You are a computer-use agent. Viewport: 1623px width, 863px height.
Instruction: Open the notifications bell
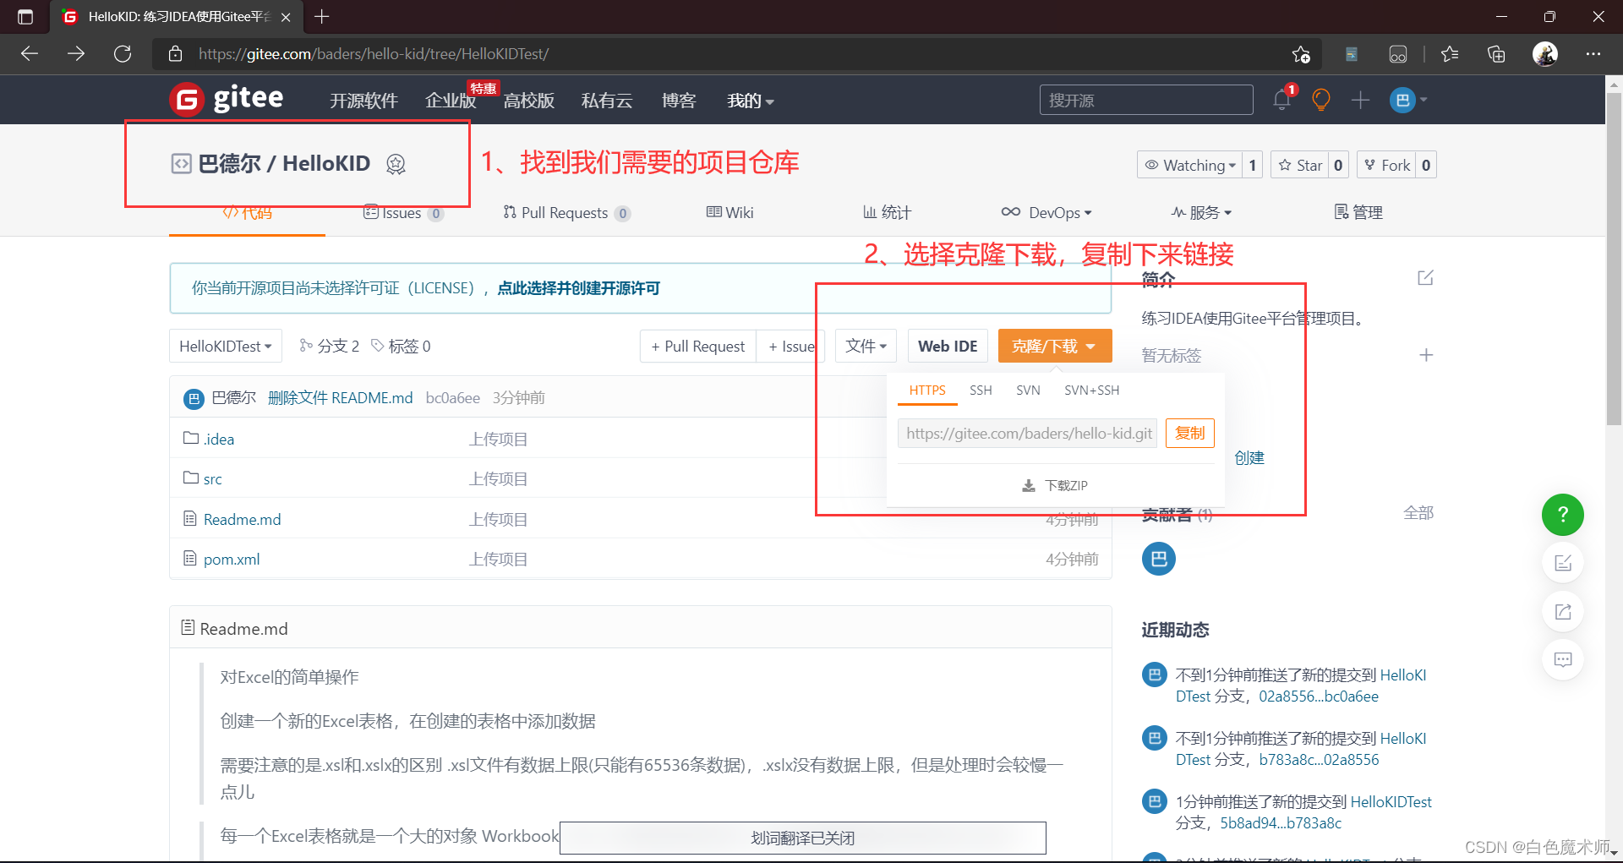[1281, 100]
